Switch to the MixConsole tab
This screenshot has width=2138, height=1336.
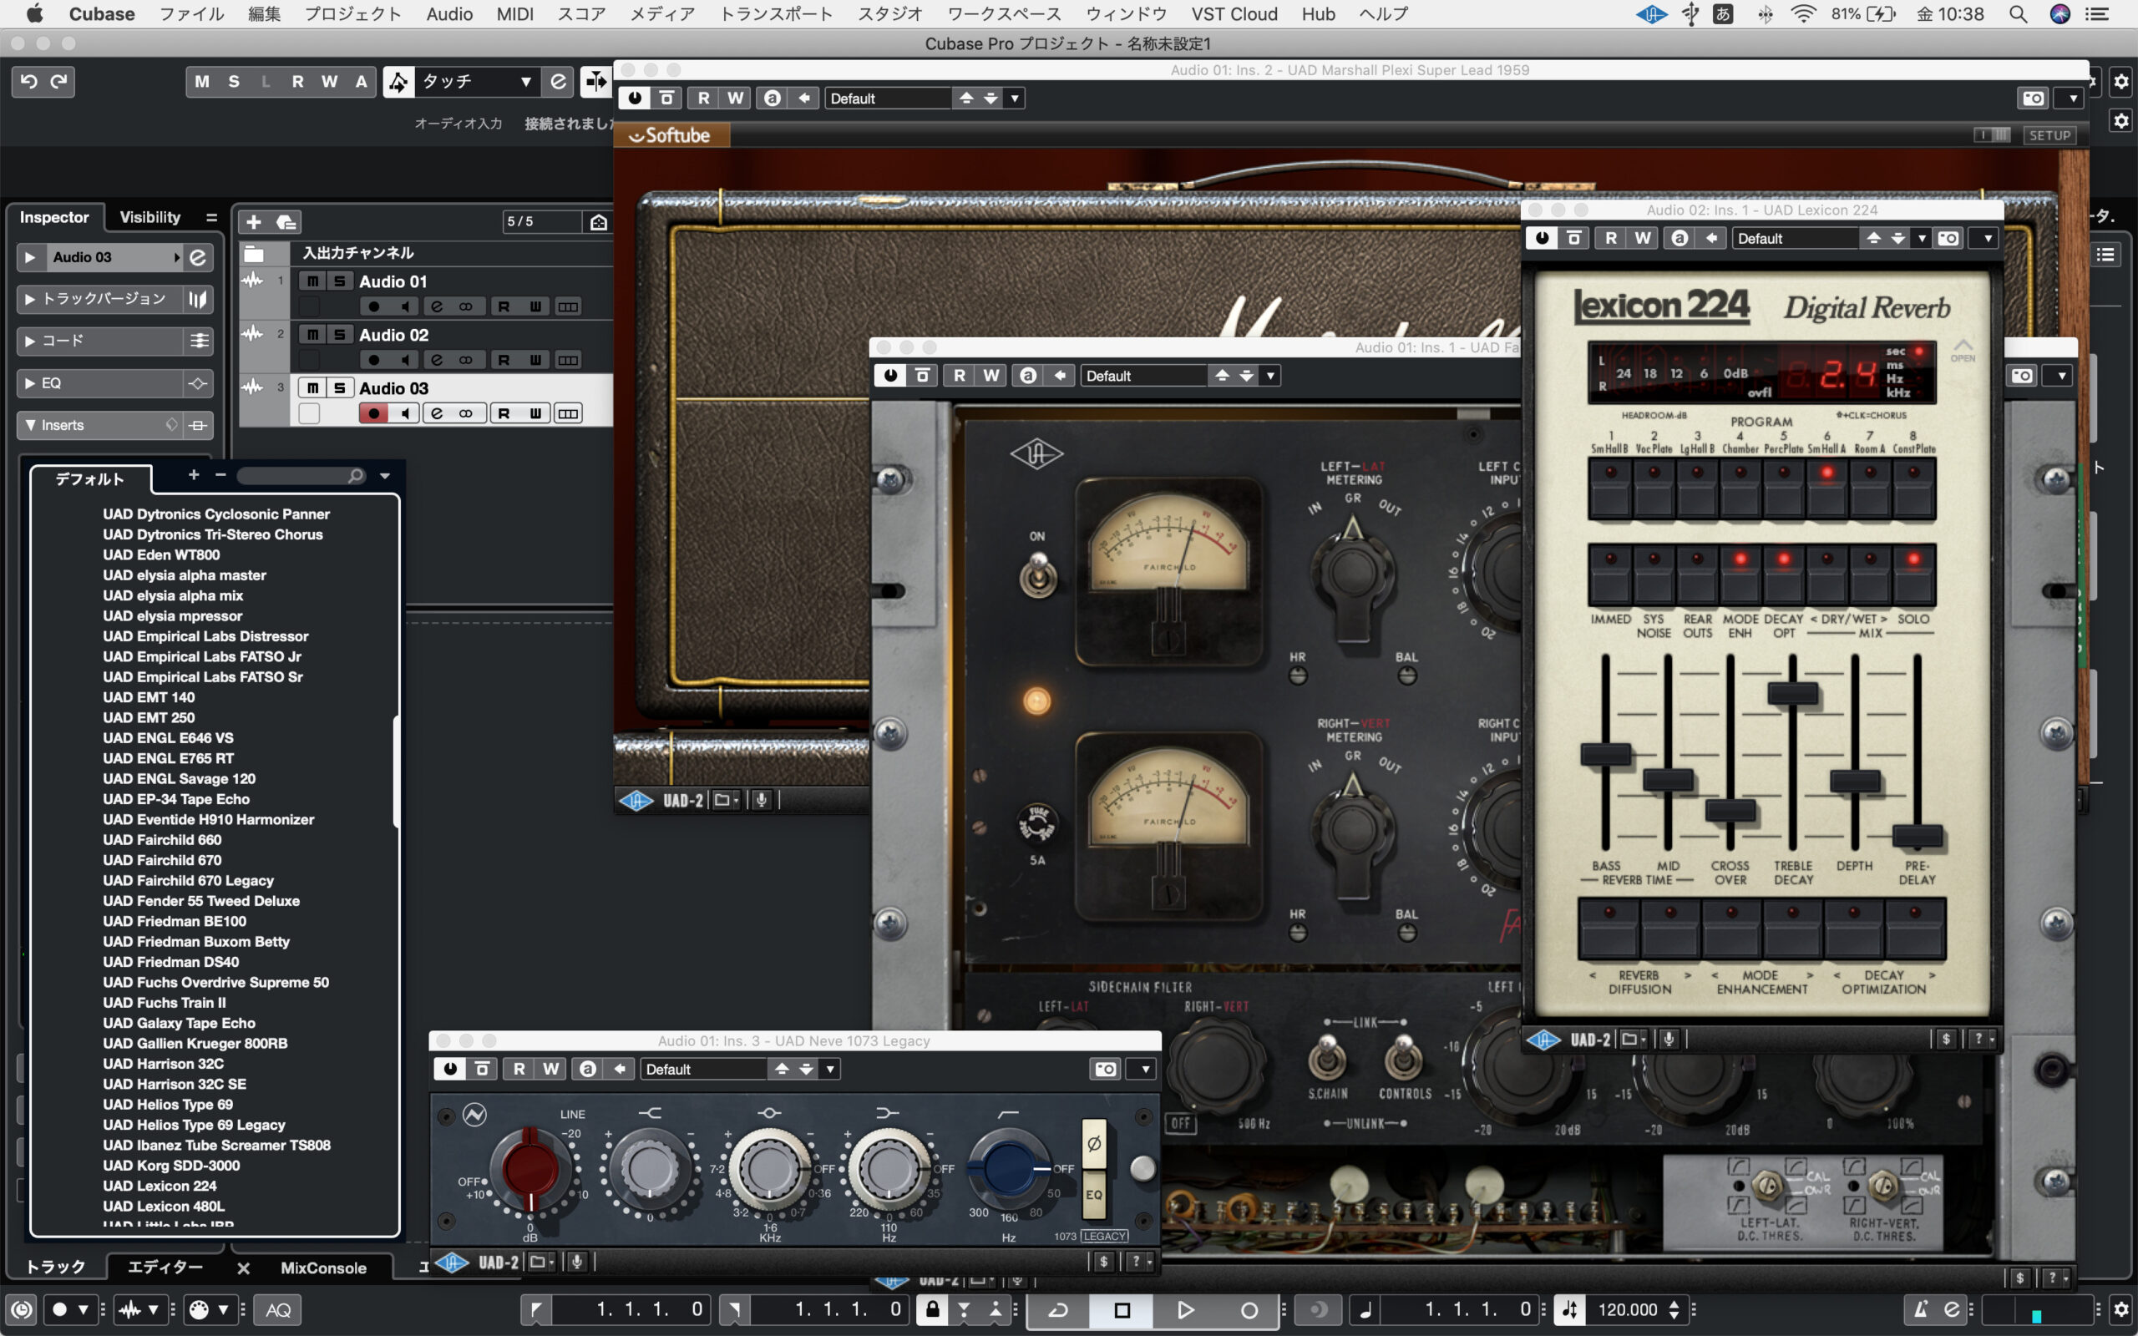[x=323, y=1268]
